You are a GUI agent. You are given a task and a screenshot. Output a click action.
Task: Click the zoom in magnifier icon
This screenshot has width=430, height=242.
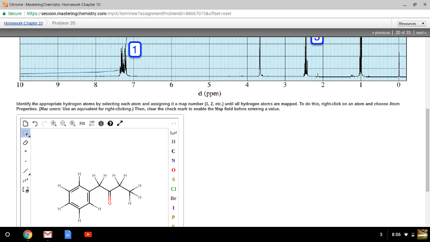[x=53, y=123]
